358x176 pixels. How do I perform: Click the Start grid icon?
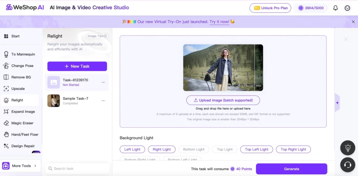click(x=6, y=36)
